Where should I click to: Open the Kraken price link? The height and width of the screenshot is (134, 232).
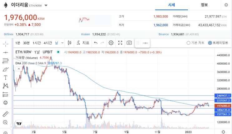coord(86,34)
